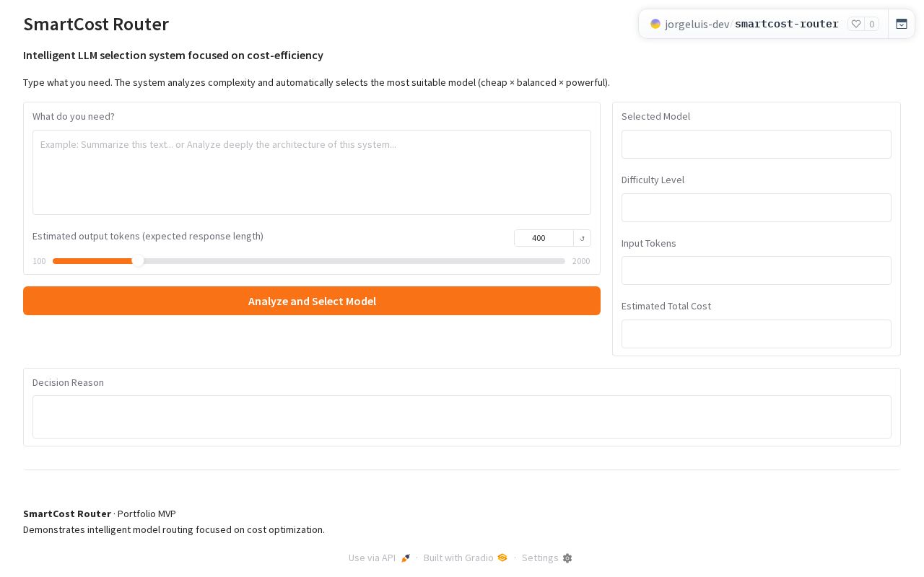Image resolution: width=924 pixels, height=577 pixels.
Task: Click the Input Tokens output field
Action: (x=757, y=270)
